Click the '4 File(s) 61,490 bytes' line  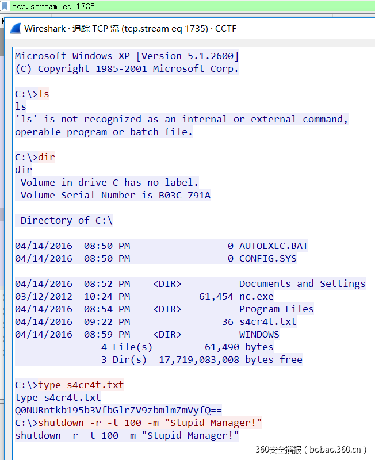(x=187, y=347)
